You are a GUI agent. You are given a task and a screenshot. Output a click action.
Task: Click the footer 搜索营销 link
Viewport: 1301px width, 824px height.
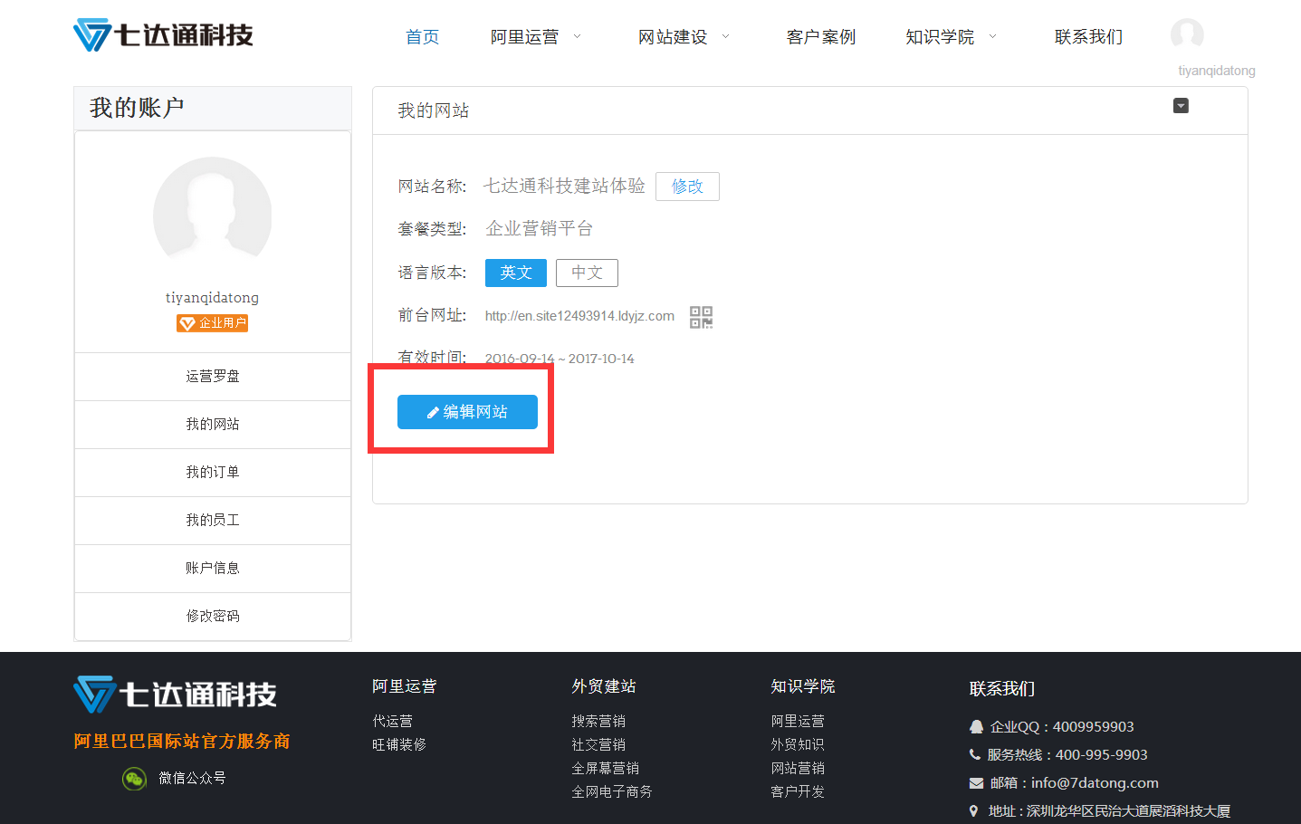(598, 722)
